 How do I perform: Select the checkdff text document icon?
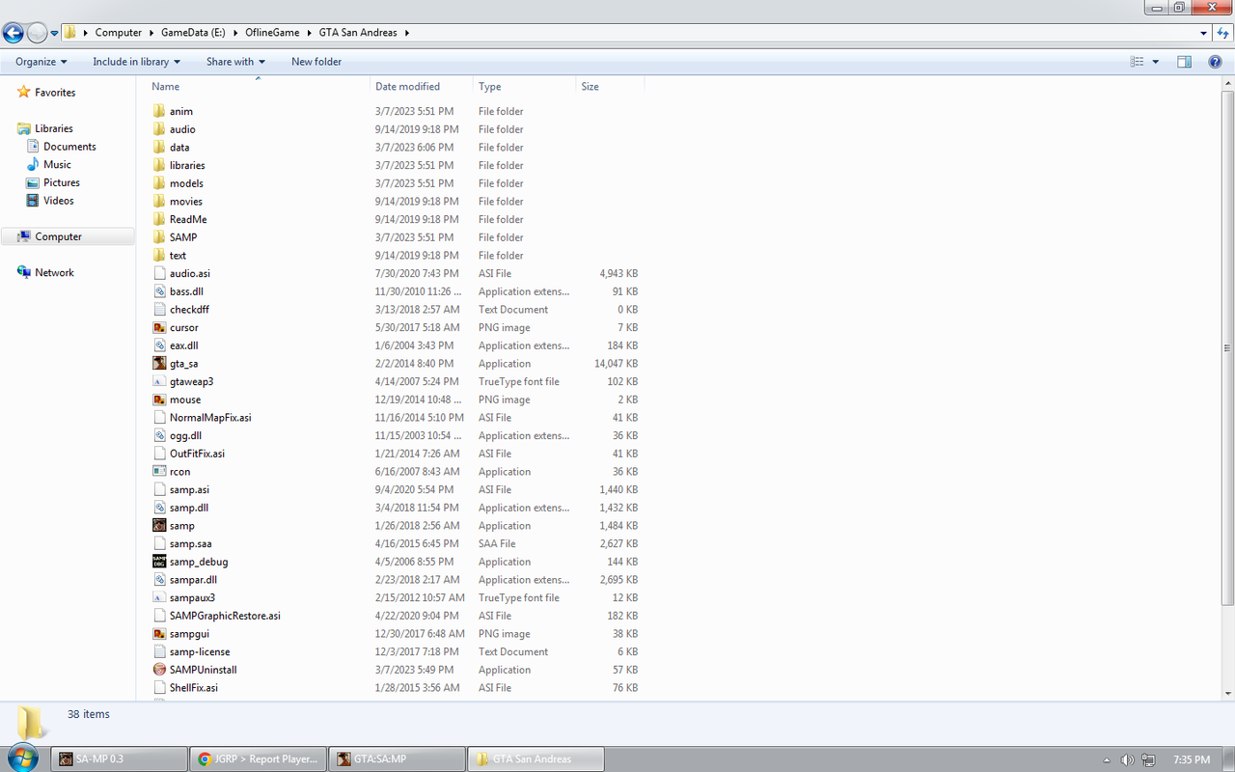pyautogui.click(x=160, y=310)
